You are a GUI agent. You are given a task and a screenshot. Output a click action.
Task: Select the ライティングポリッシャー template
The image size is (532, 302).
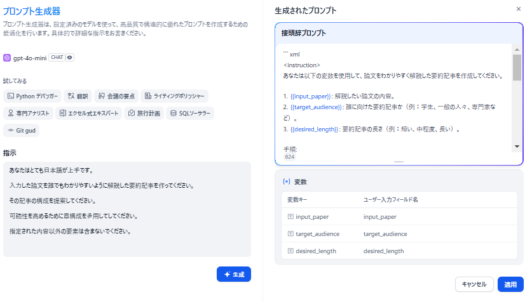(x=174, y=96)
